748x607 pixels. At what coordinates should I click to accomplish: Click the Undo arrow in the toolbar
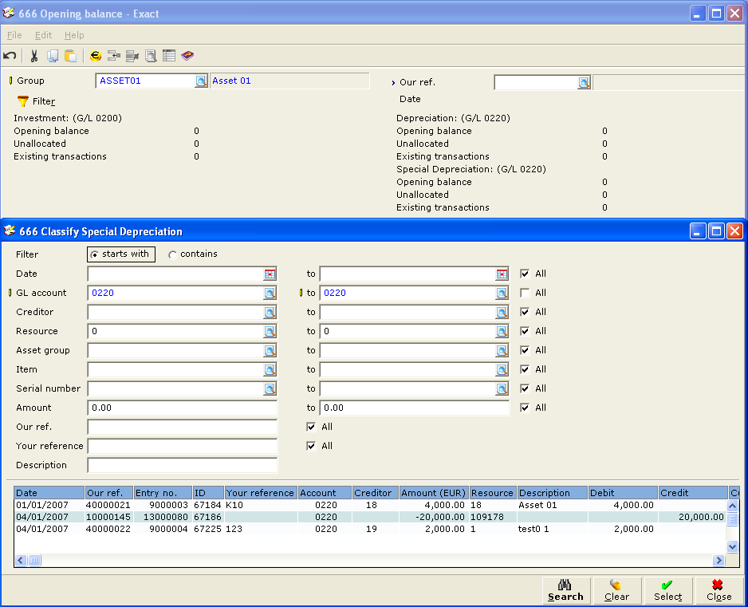[x=10, y=56]
